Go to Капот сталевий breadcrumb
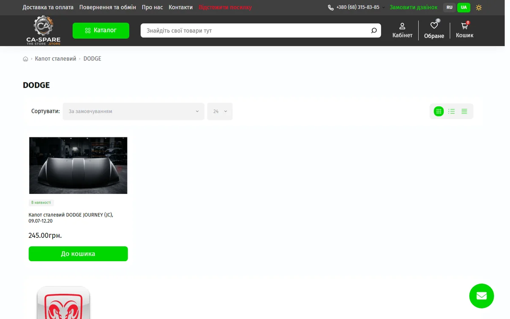Image resolution: width=510 pixels, height=319 pixels. (x=55, y=59)
